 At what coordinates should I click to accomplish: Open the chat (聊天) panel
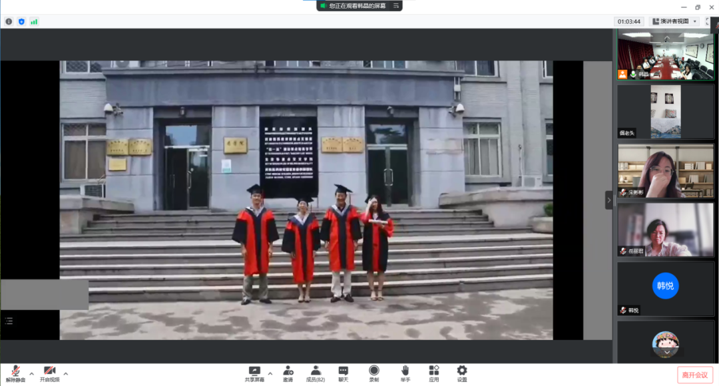point(343,373)
